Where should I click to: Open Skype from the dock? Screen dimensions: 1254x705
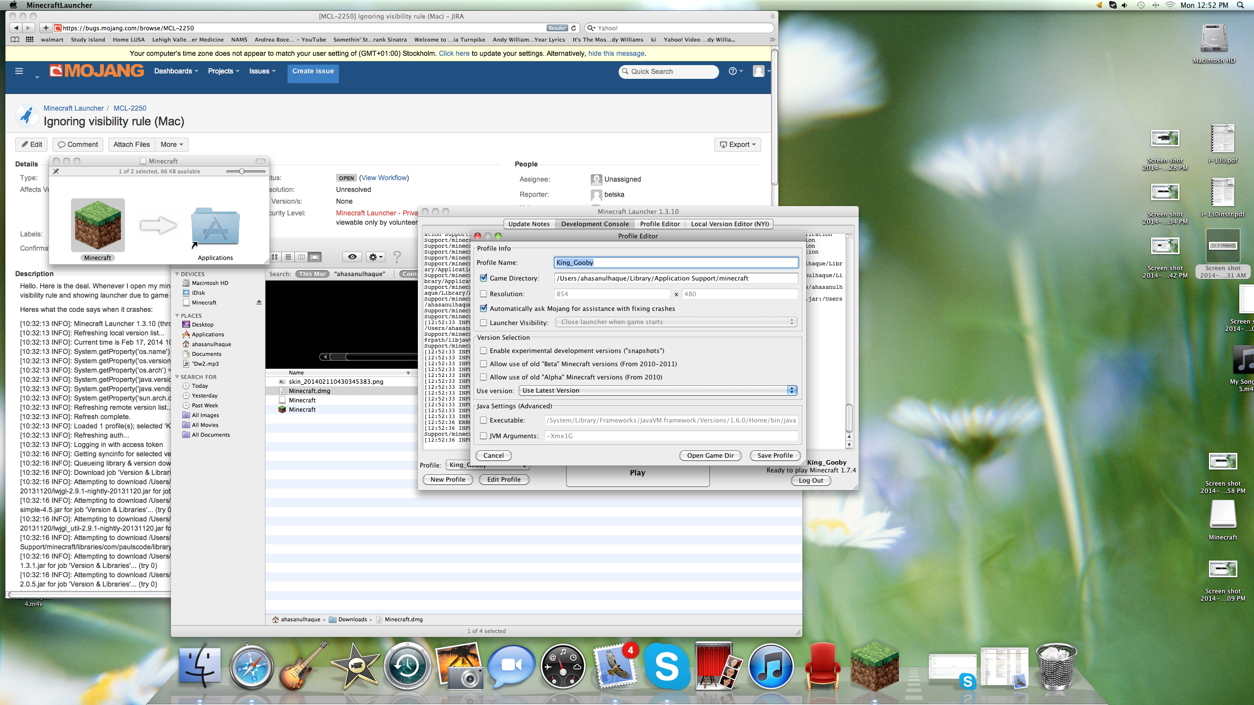tap(667, 667)
